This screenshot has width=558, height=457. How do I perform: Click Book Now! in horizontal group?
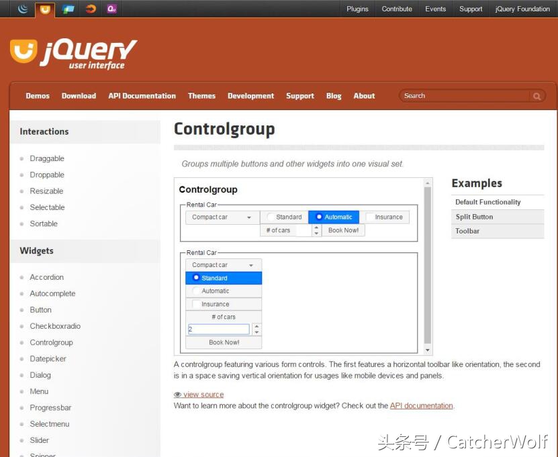(x=343, y=230)
